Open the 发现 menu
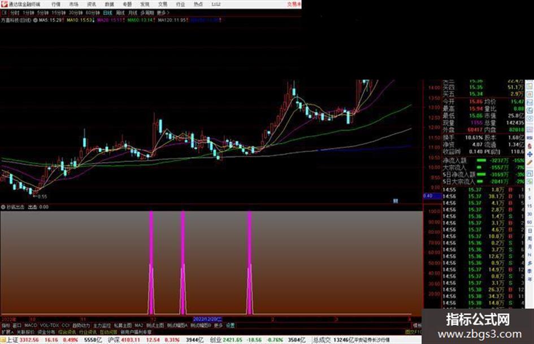The image size is (534, 344). tap(145, 4)
